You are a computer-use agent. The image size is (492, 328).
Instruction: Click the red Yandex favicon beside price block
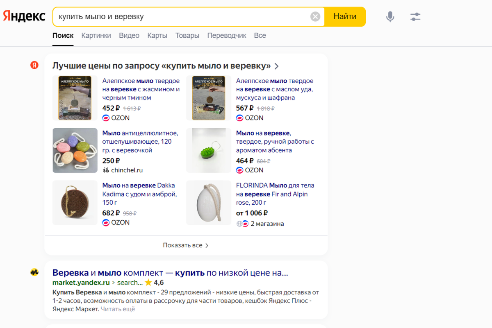34,66
